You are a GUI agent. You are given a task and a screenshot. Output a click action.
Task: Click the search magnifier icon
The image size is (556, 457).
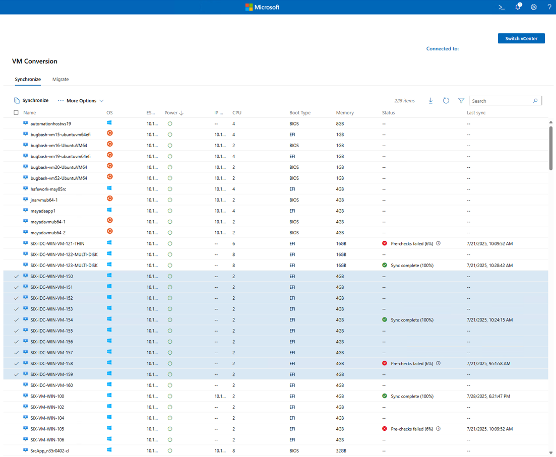tap(535, 101)
